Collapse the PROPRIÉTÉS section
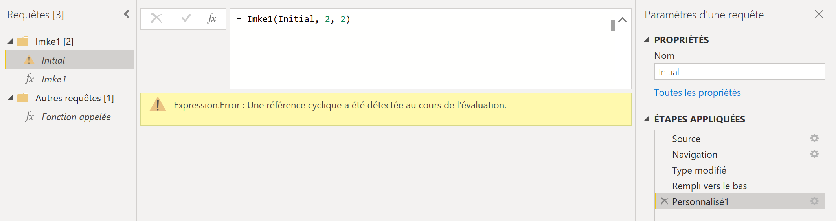The height and width of the screenshot is (221, 836). click(646, 40)
